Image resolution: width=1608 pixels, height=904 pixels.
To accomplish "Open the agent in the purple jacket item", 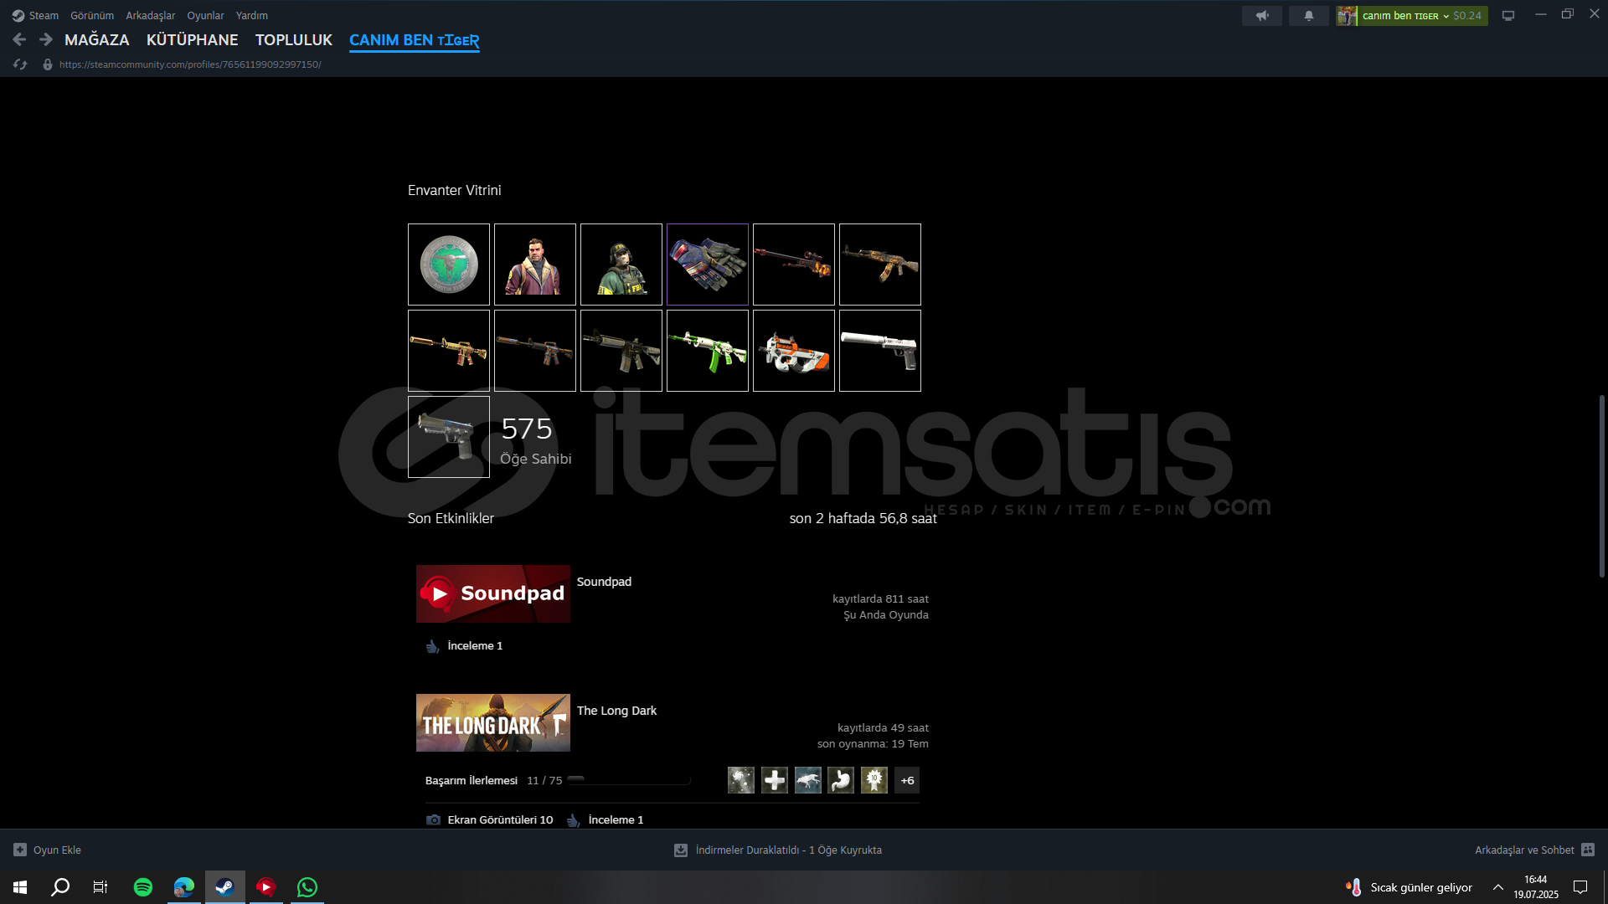I will pos(535,265).
